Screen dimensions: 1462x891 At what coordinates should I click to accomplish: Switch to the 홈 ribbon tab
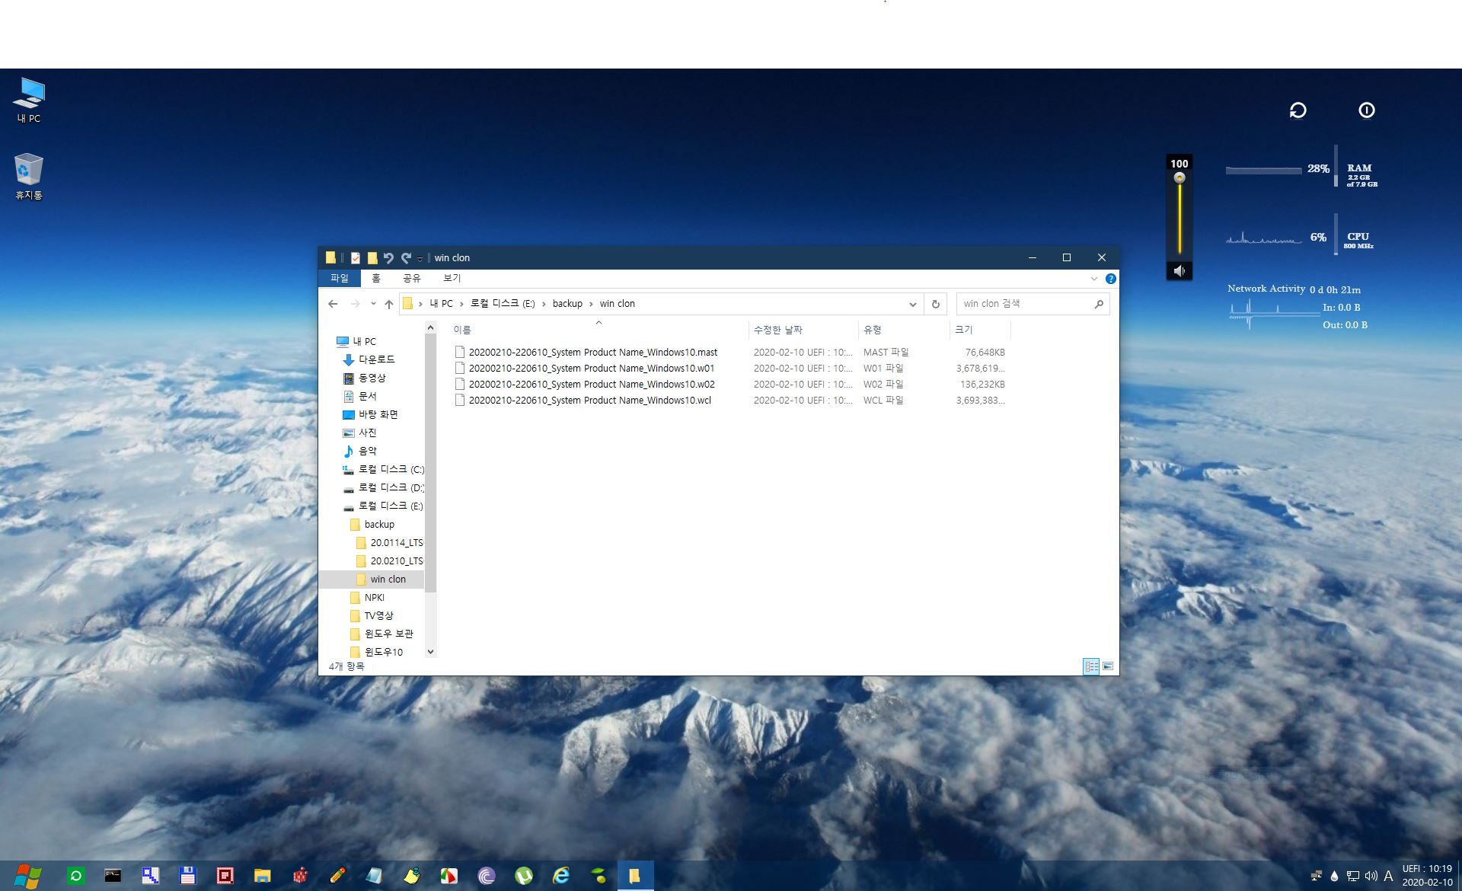tap(376, 278)
